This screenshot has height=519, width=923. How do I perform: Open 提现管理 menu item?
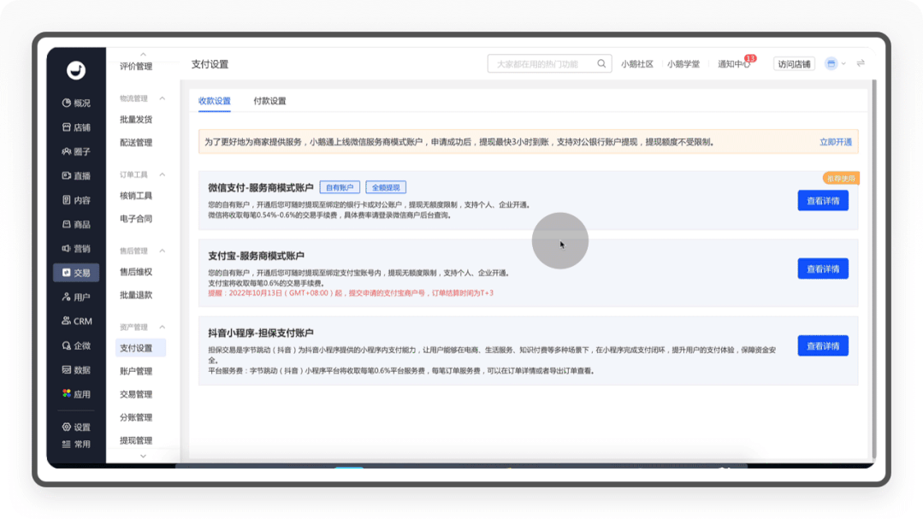pos(136,440)
